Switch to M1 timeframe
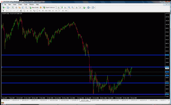Image resolution: width=171 pixels, height=105 pixels. click(x=39, y=11)
